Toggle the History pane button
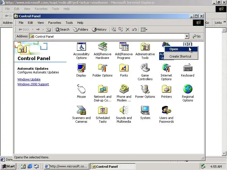 (x=99, y=30)
